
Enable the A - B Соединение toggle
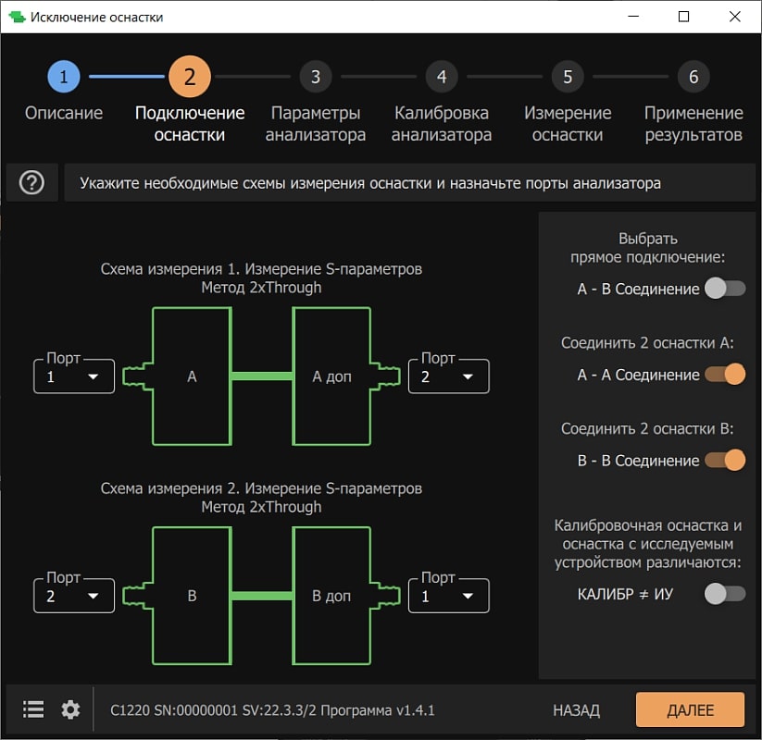724,289
